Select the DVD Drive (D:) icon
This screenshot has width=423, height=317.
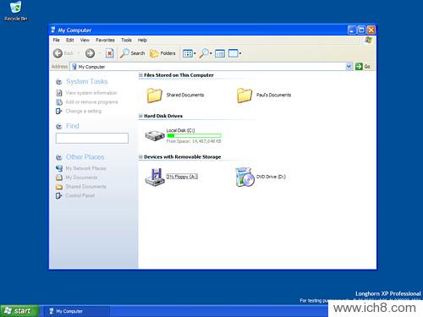pos(244,177)
